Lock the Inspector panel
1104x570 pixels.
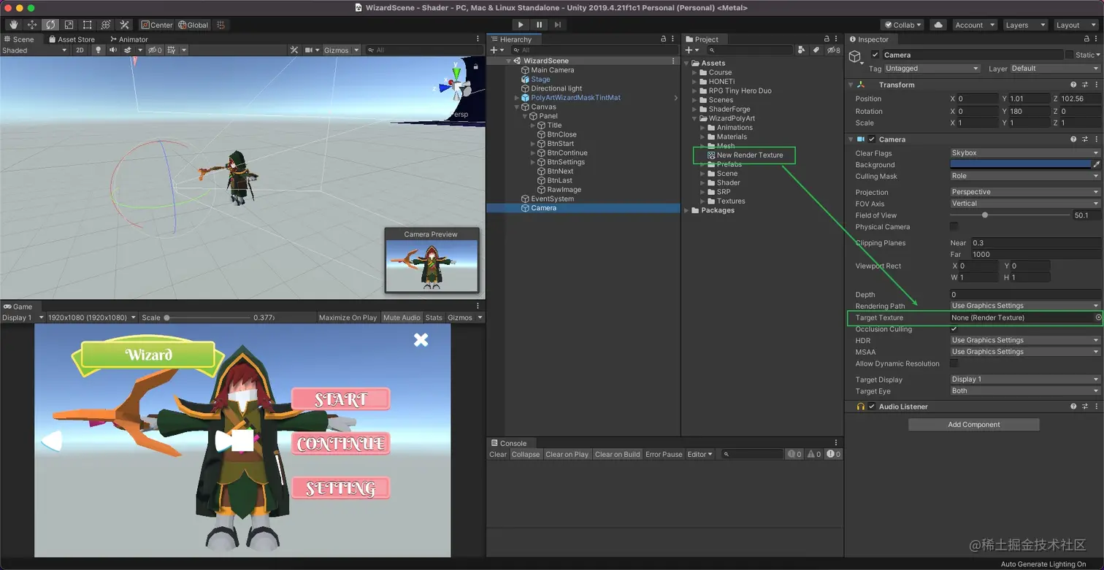[1087, 39]
